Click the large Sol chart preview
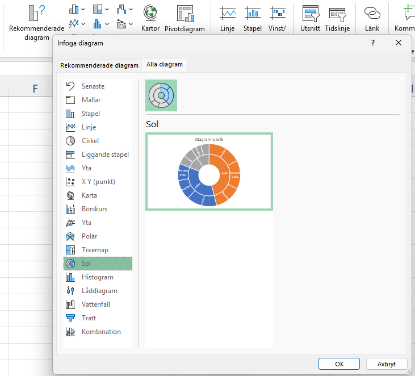 tap(209, 172)
